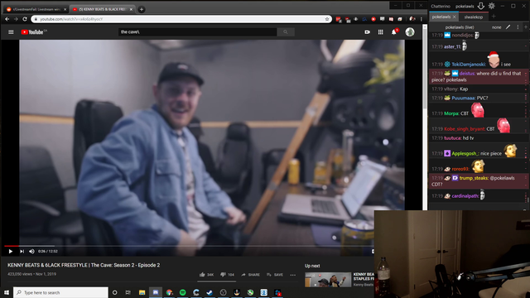The width and height of the screenshot is (530, 298).
Task: Click username cardinalpath in chat
Action: point(465,196)
